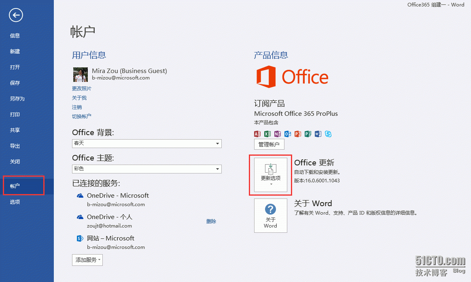Click the name Mira Zou (Business Guest)
Image resolution: width=471 pixels, height=282 pixels.
pyautogui.click(x=129, y=71)
